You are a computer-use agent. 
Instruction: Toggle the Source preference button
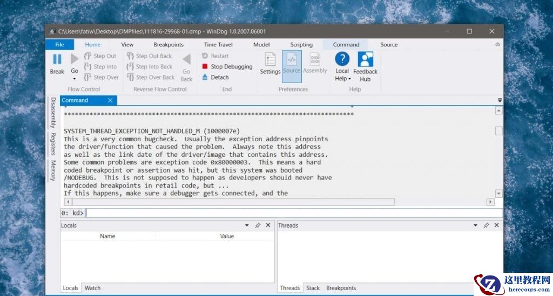[x=292, y=66]
